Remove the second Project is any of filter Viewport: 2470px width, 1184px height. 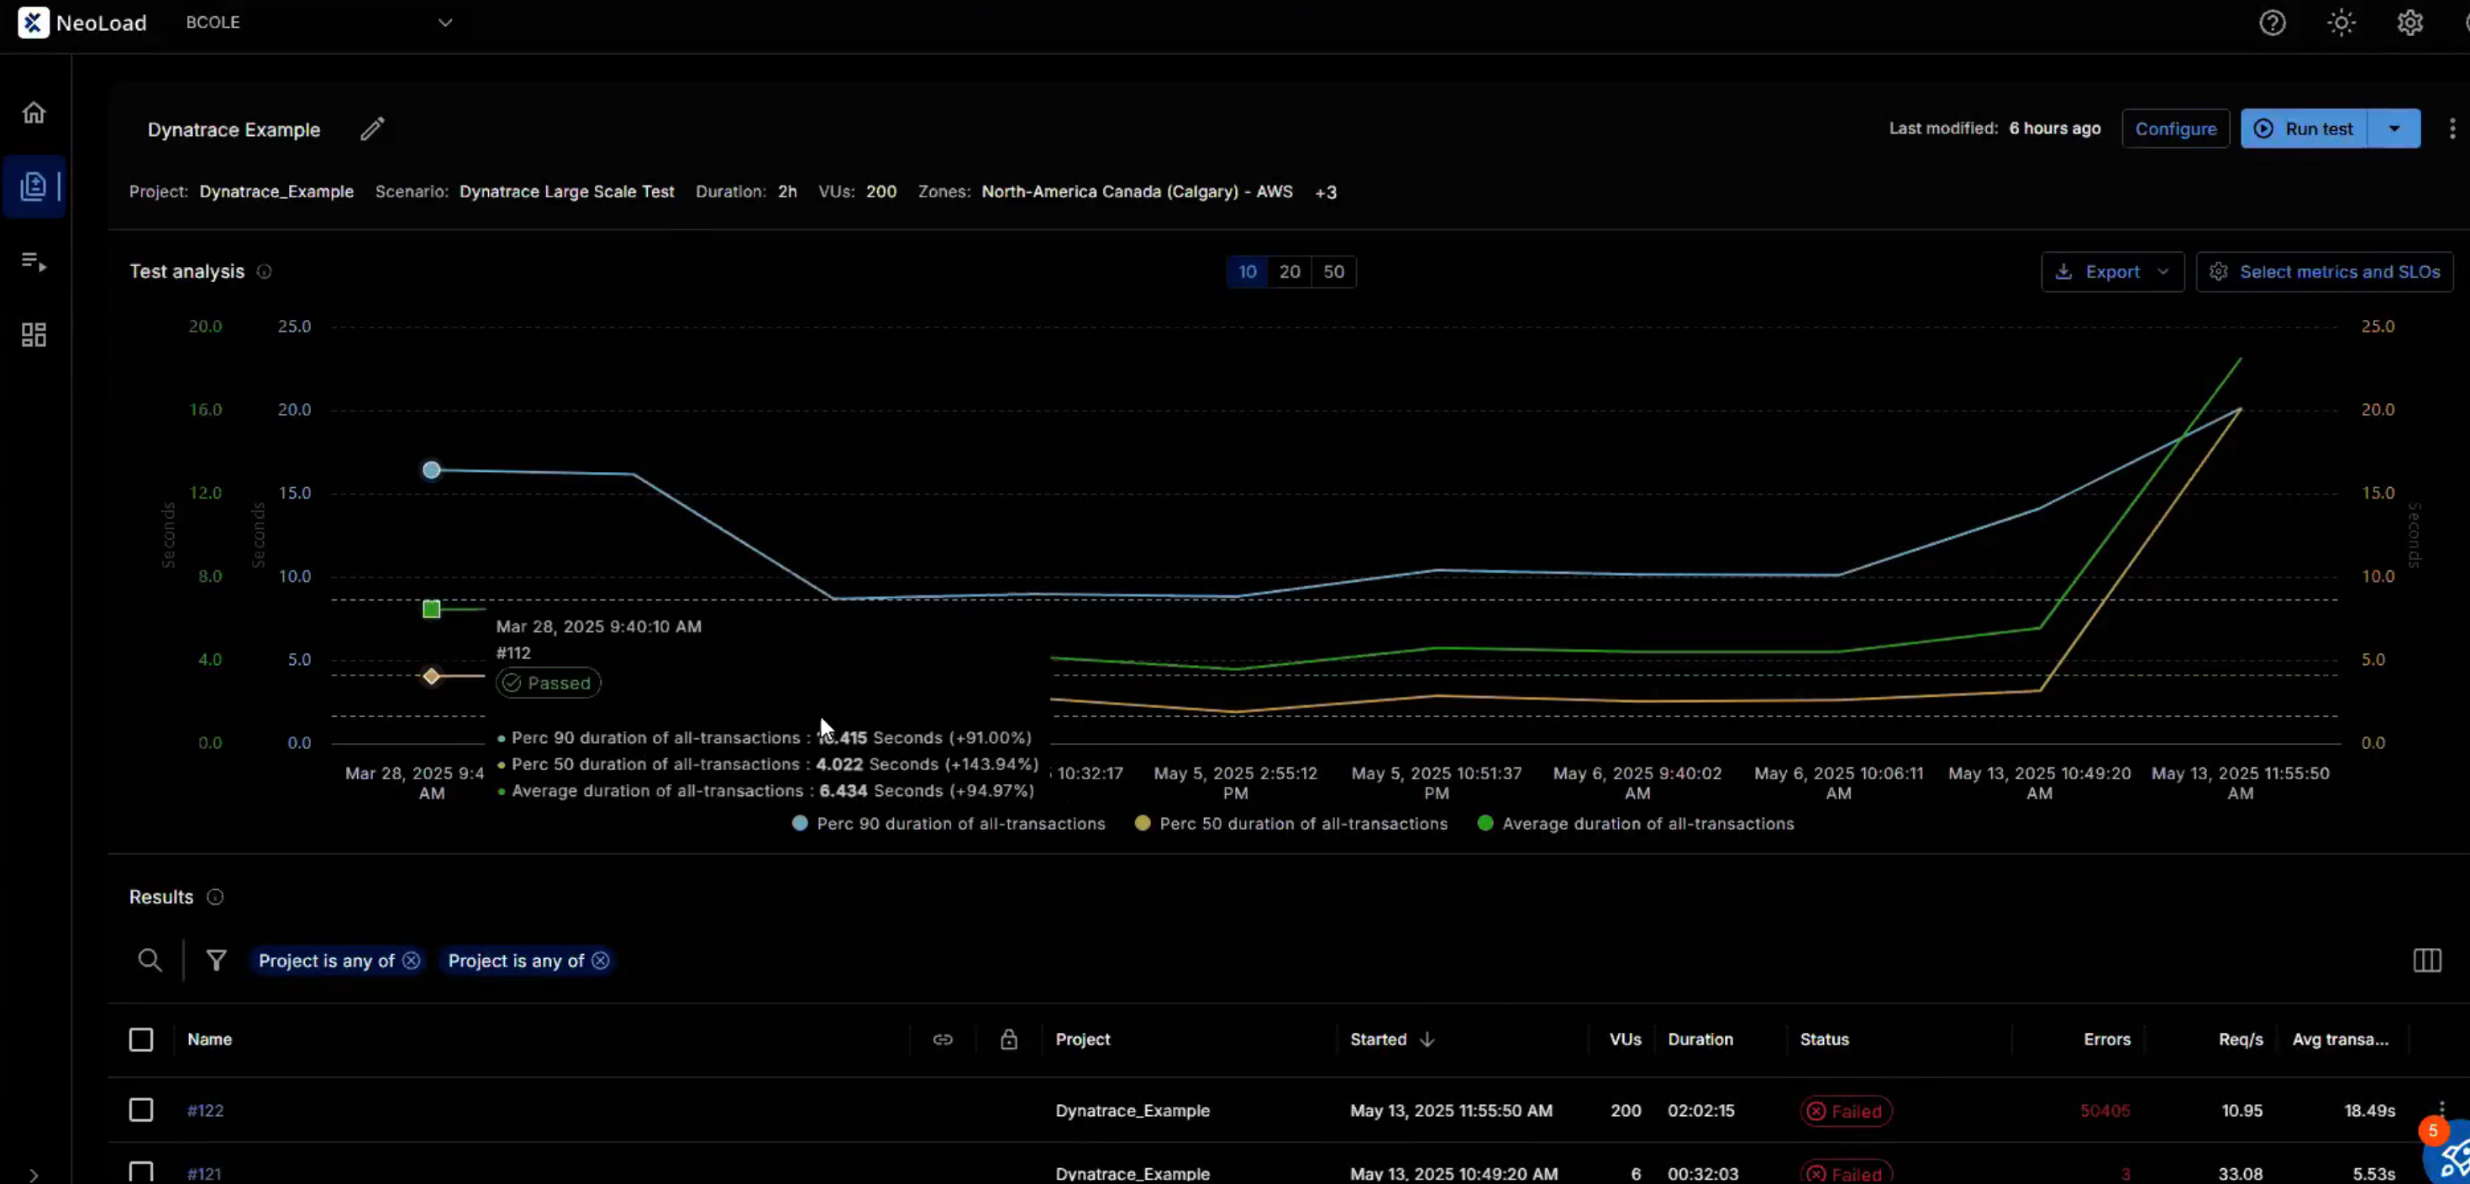600,961
